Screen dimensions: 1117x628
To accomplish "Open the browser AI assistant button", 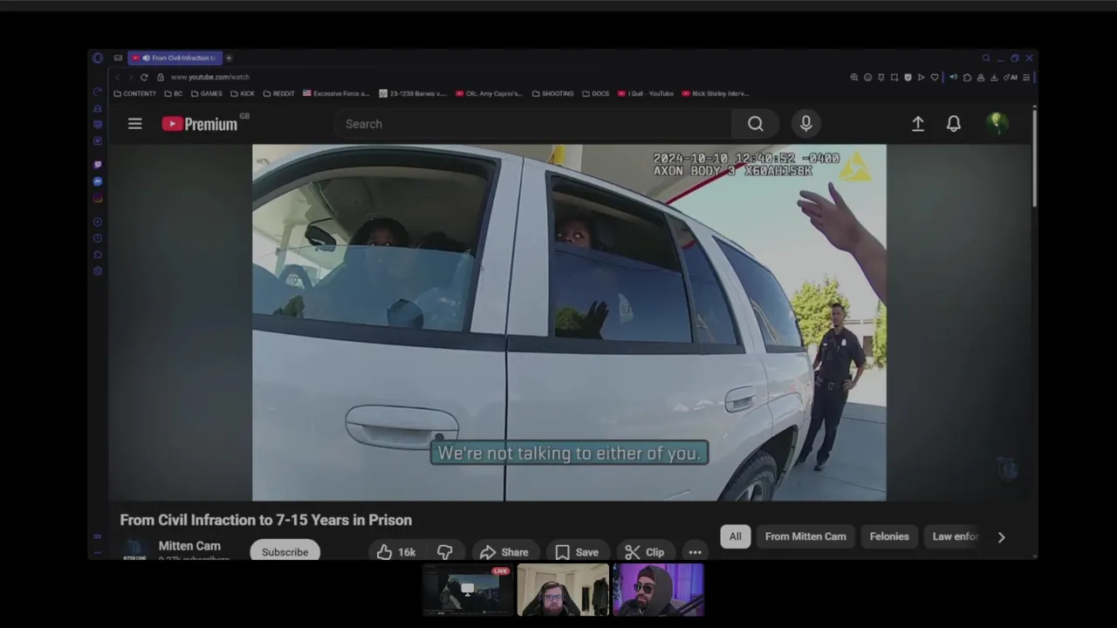I will tap(1011, 77).
